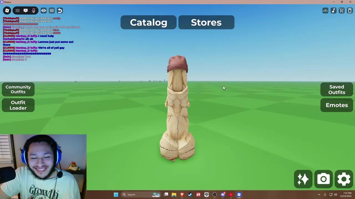Take a screenshot with the camera icon

323,179
